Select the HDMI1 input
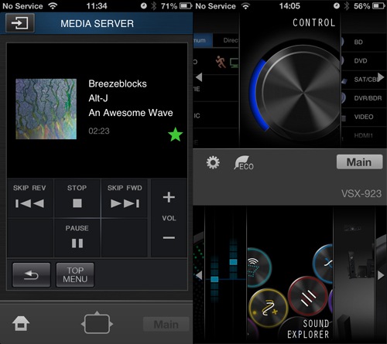This screenshot has width=387, height=344. tap(365, 135)
